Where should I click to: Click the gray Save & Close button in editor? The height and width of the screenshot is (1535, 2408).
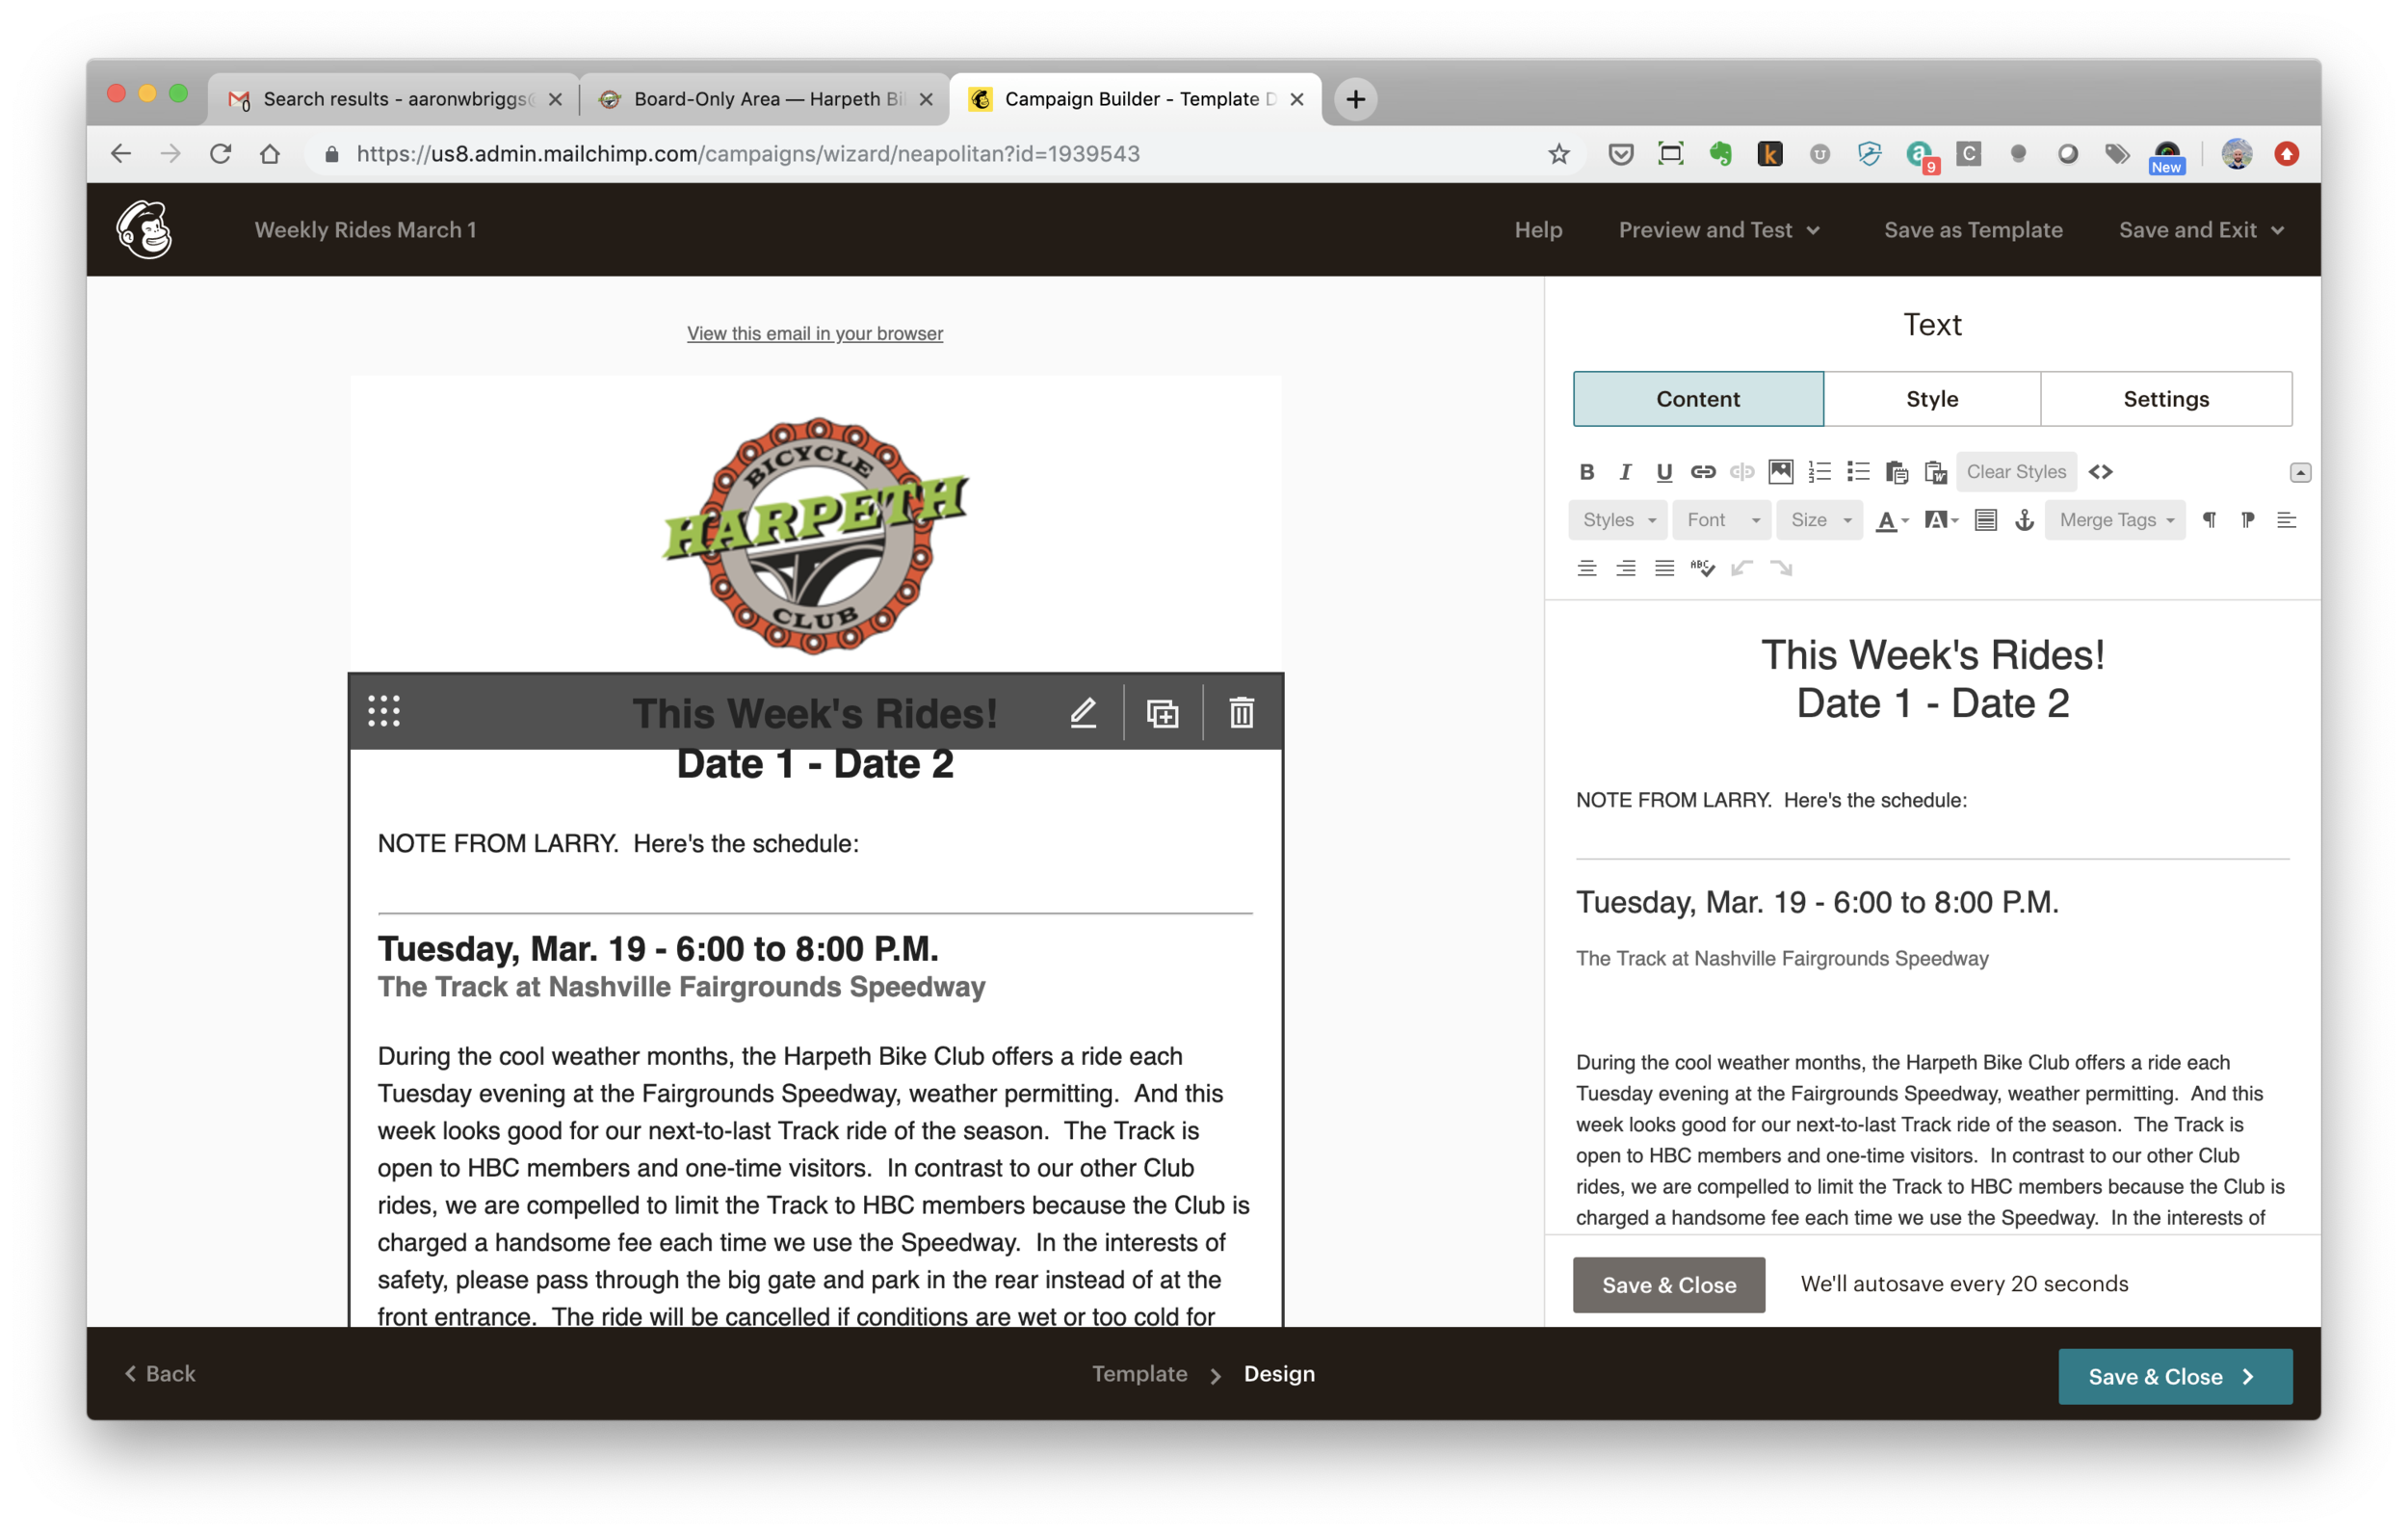pyautogui.click(x=1668, y=1284)
